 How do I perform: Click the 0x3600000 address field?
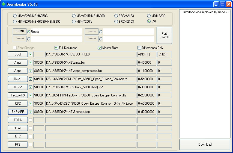click(x=147, y=87)
